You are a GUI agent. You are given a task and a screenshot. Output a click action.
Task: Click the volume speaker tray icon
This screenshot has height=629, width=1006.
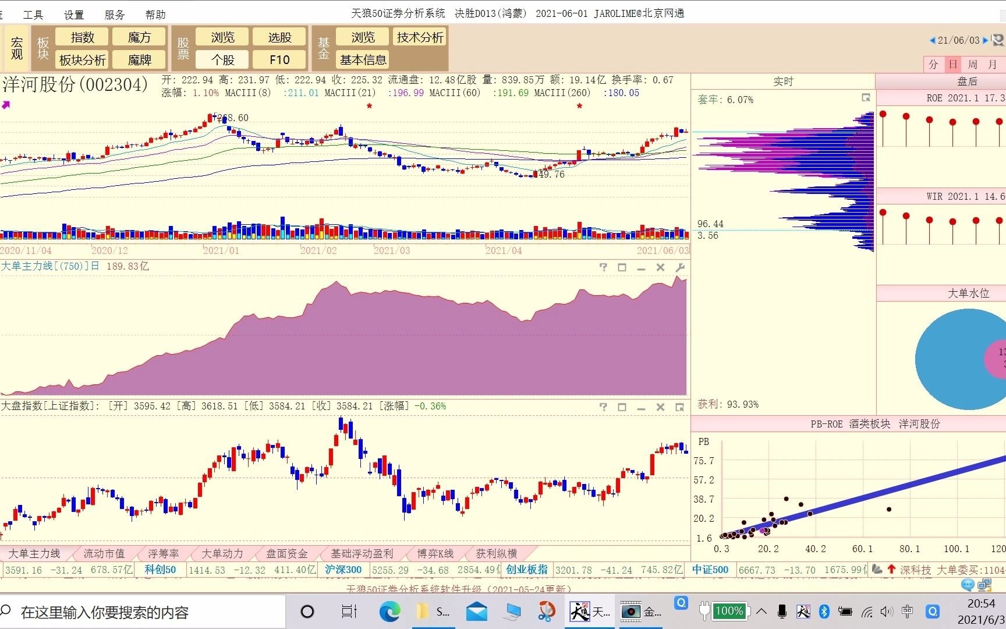[887, 612]
